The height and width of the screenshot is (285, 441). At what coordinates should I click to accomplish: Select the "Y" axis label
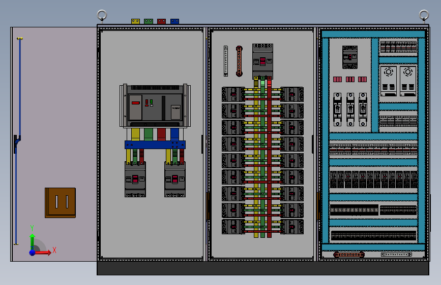32,228
